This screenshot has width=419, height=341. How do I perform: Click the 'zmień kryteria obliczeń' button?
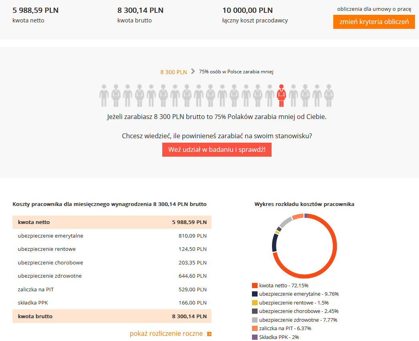[x=374, y=22]
